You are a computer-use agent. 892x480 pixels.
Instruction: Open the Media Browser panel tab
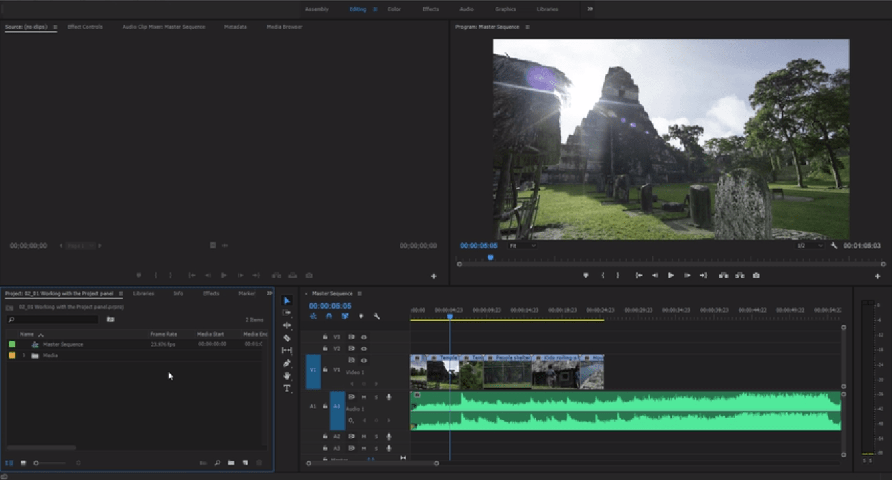tap(284, 27)
